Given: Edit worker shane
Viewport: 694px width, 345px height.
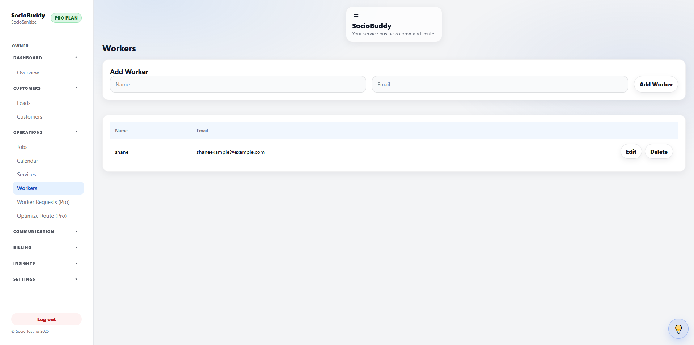Looking at the screenshot, I should coord(631,152).
